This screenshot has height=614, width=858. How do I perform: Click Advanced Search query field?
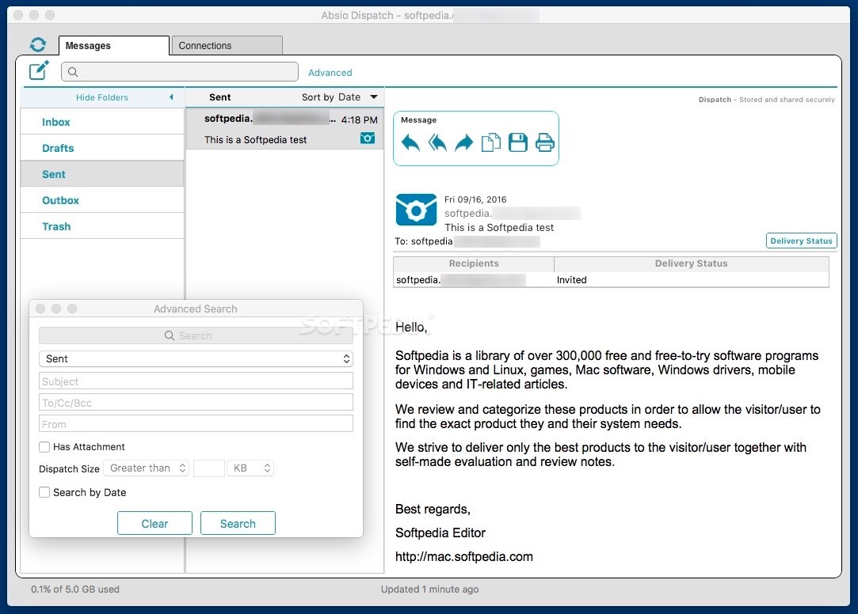point(196,335)
